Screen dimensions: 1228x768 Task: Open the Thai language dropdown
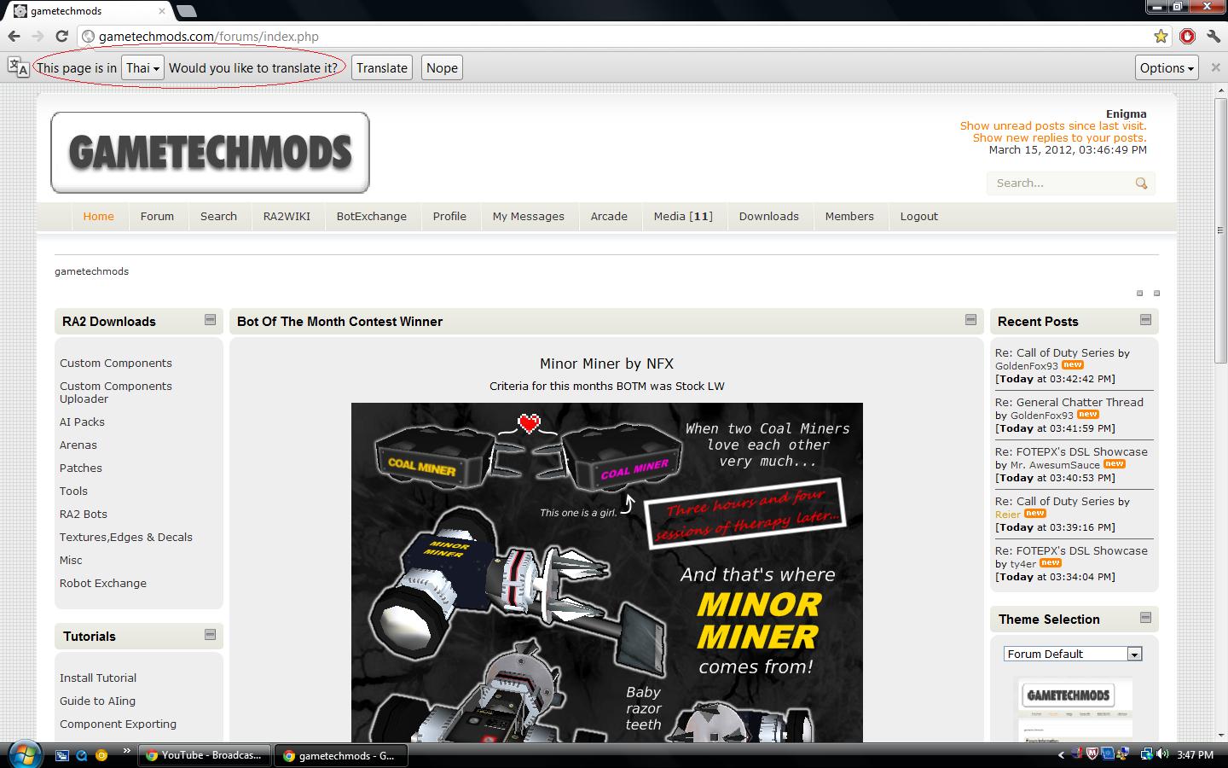pyautogui.click(x=142, y=67)
